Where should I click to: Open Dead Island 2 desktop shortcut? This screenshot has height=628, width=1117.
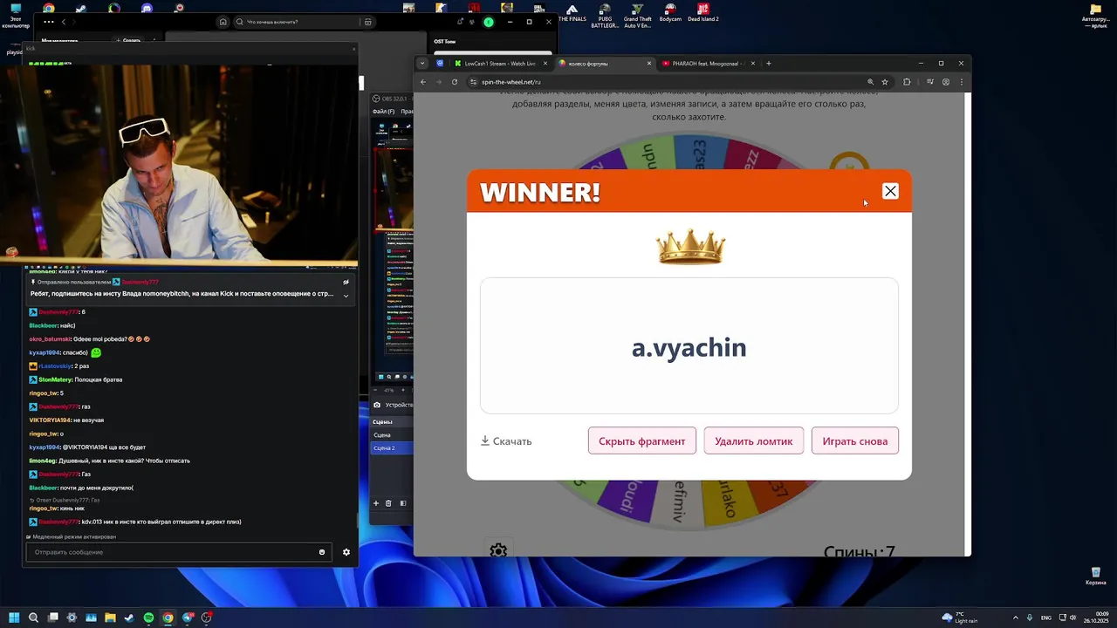[702, 14]
